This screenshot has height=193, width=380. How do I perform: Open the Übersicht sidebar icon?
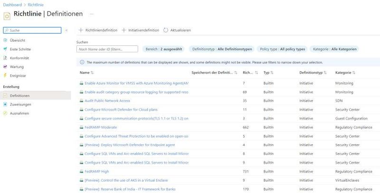coord(5,40)
